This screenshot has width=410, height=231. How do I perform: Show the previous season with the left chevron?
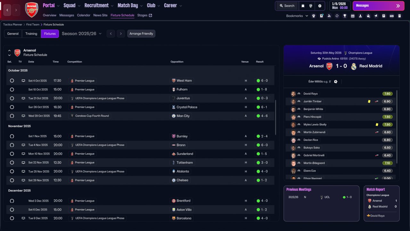[x=111, y=34]
